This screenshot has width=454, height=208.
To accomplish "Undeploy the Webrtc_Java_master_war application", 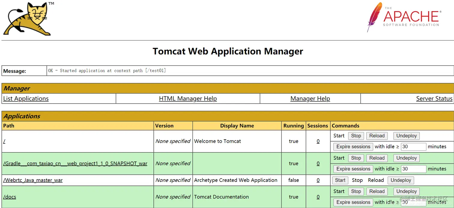I will pos(401,180).
